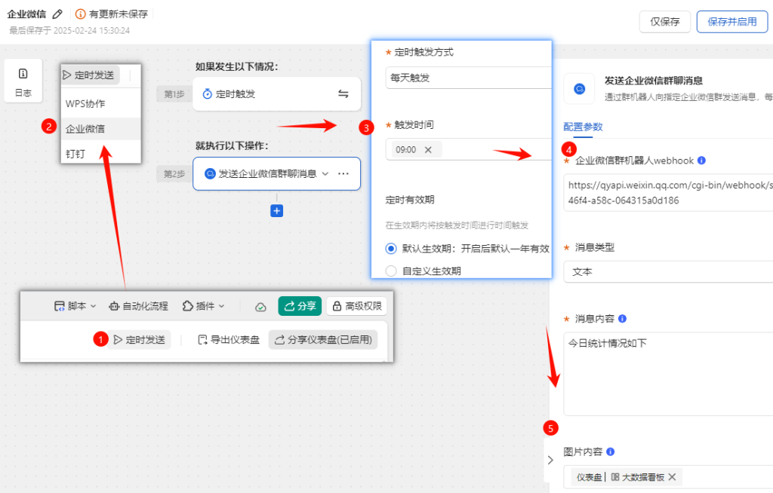Click the swap trigger icon in 定时触发 card
This screenshot has width=773, height=493.
(343, 93)
